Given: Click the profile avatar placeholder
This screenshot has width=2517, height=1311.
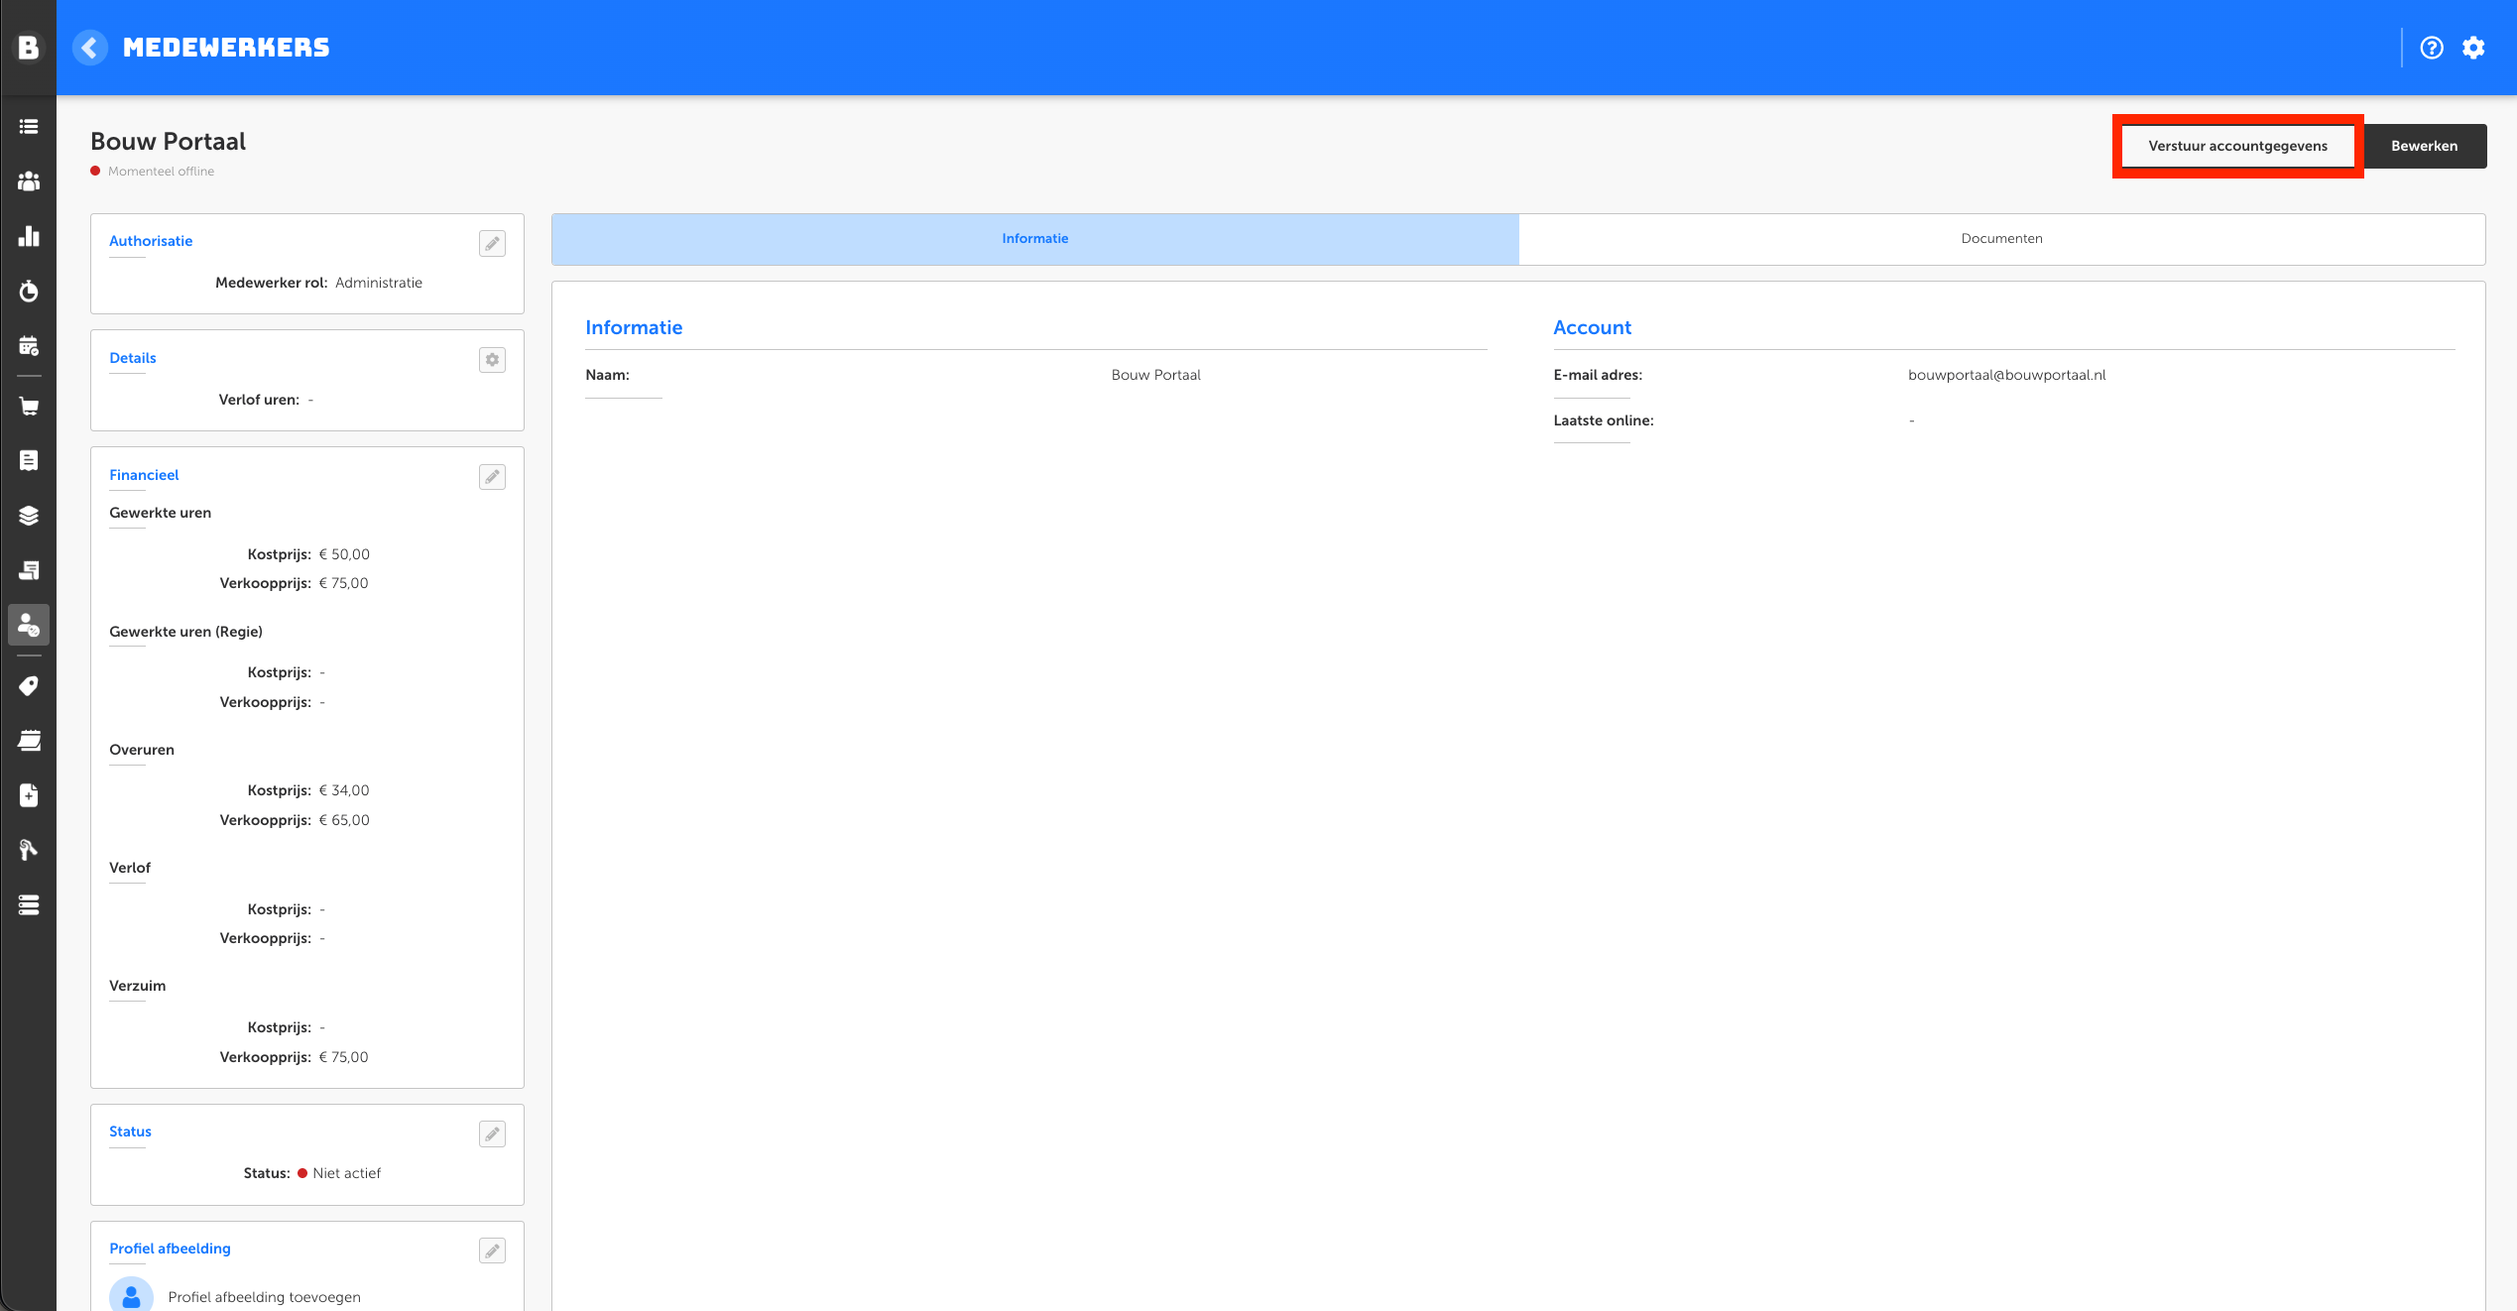Looking at the screenshot, I should tap(131, 1295).
